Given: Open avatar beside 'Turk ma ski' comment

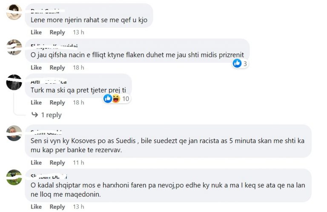Looking at the screenshot, I should pos(14,82).
